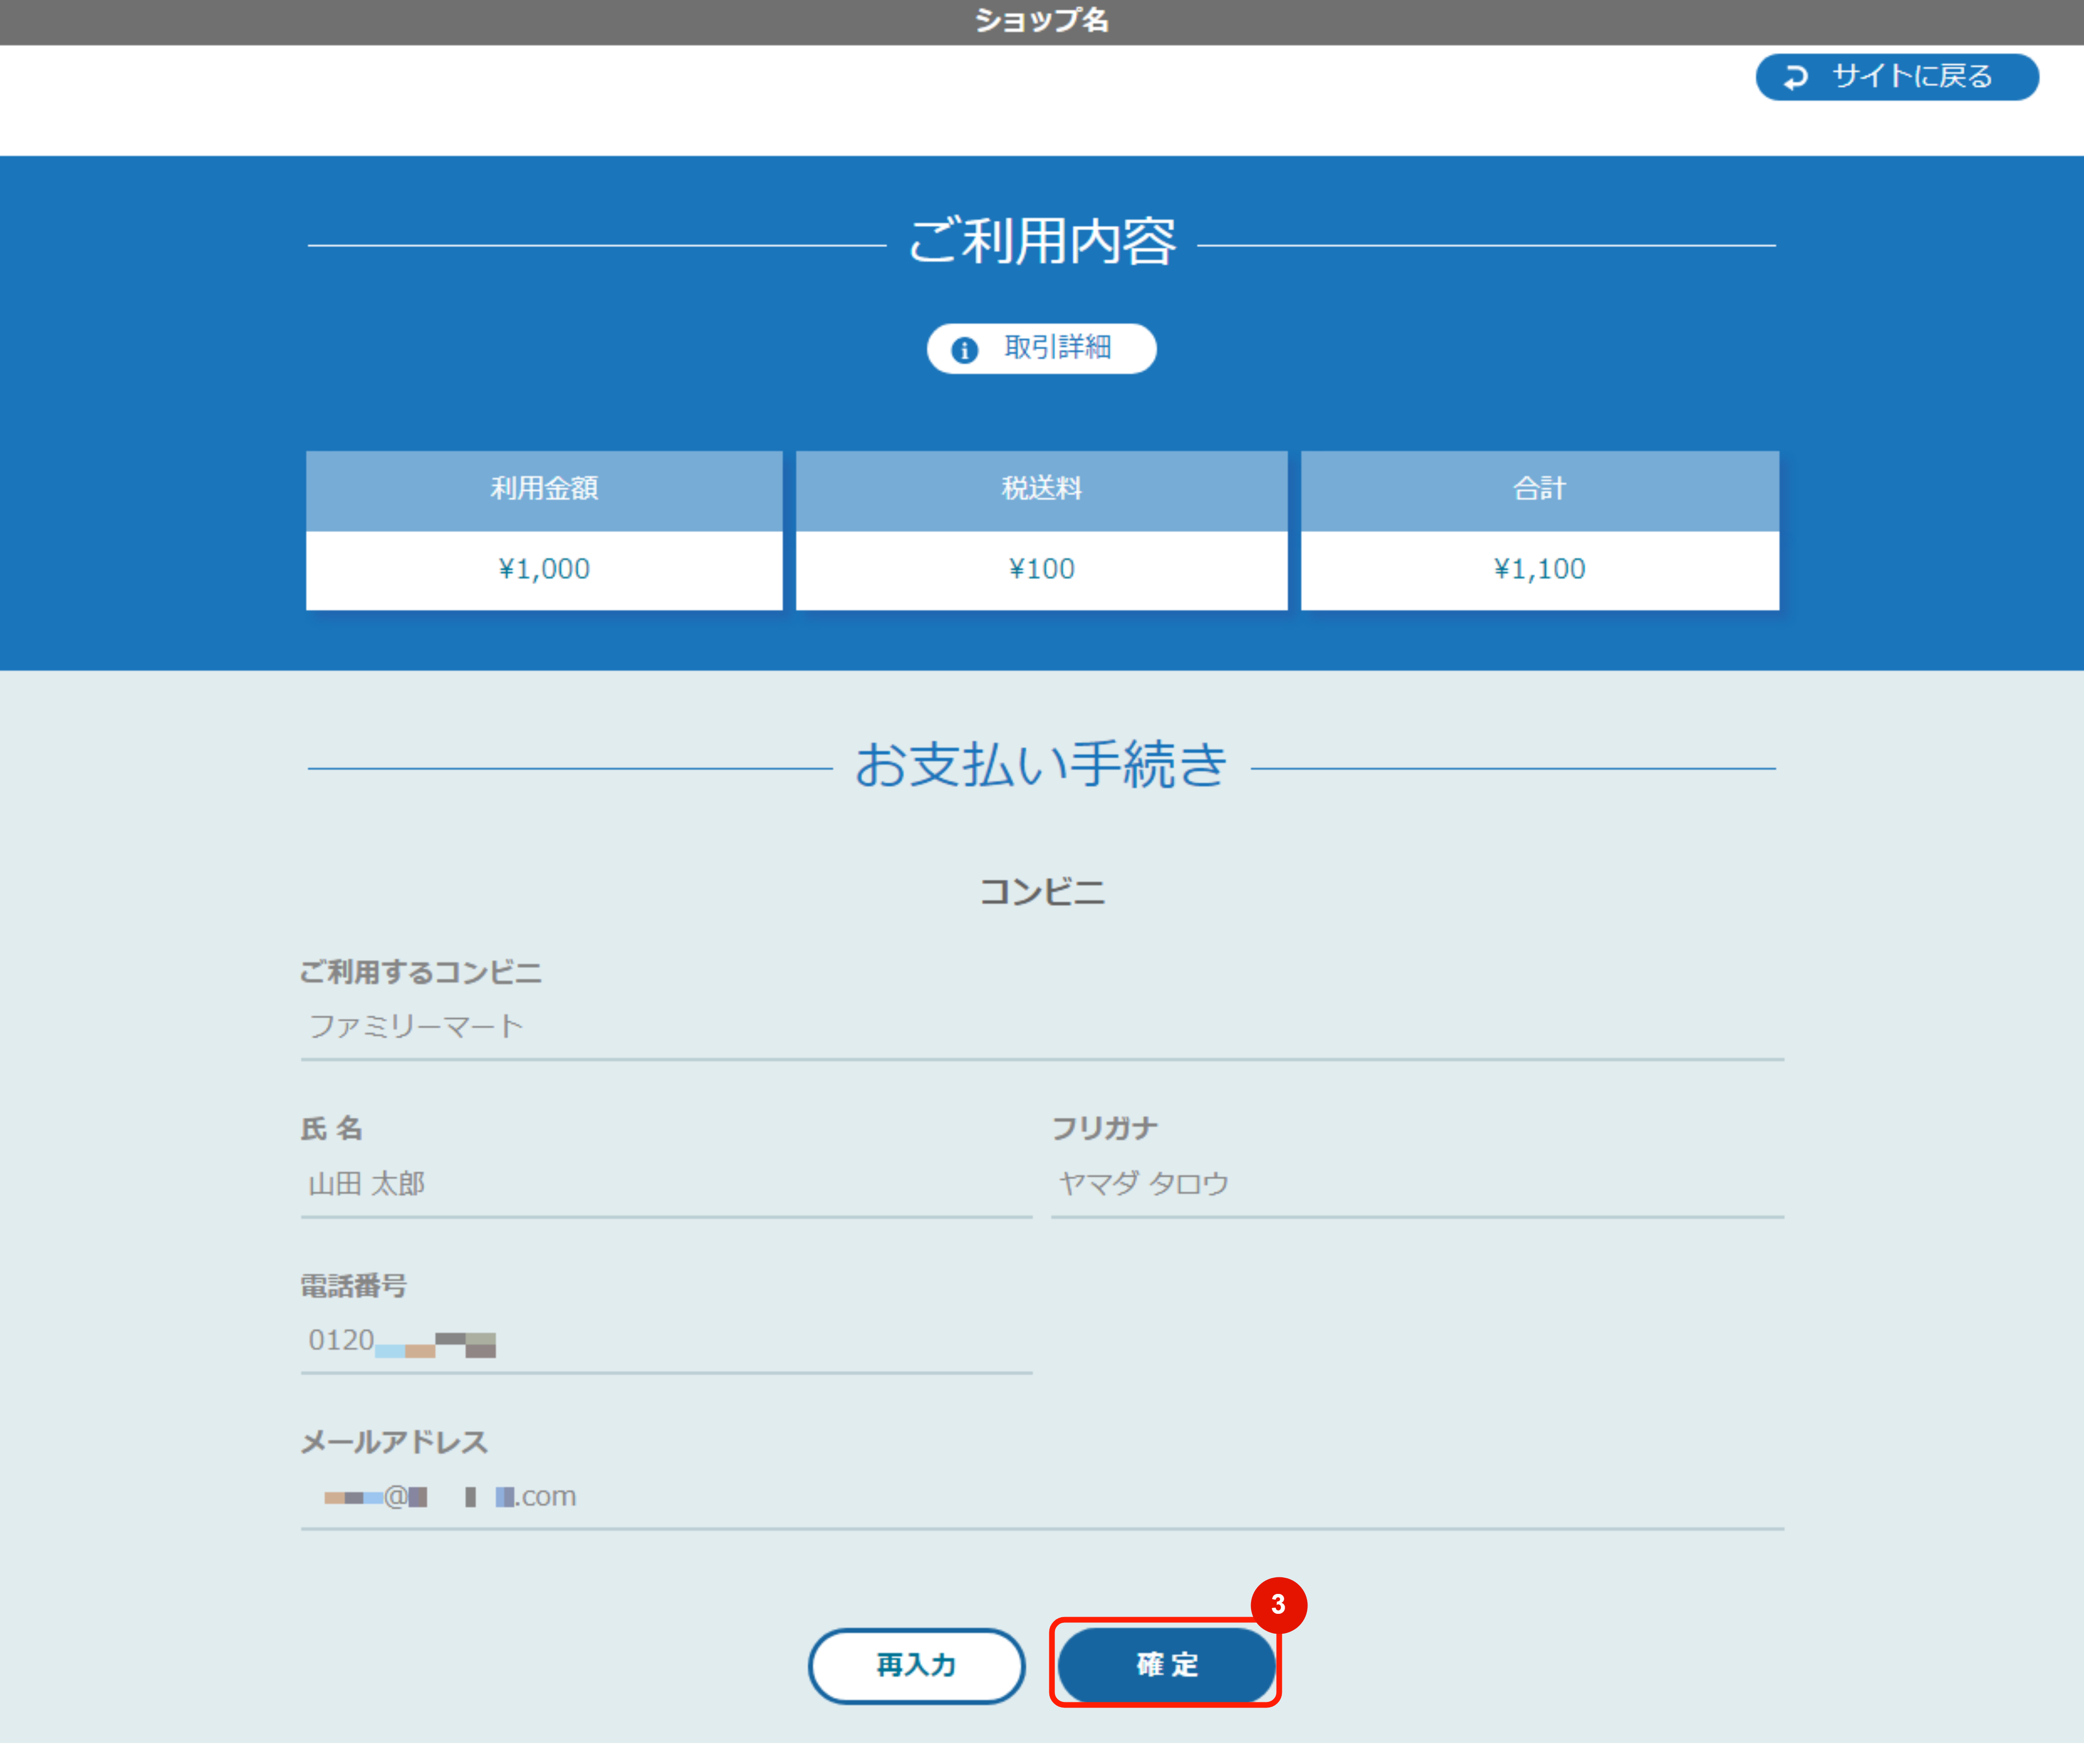Click the コンビニ payment method label
2084x1744 pixels.
pyautogui.click(x=1042, y=891)
